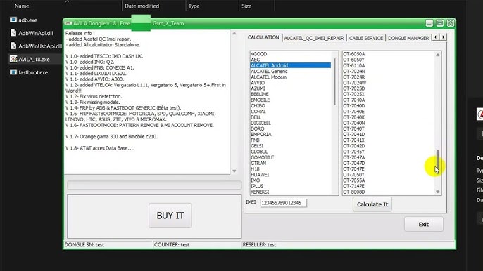Click the AdbWinUsbApi.dll file icon

point(13,46)
